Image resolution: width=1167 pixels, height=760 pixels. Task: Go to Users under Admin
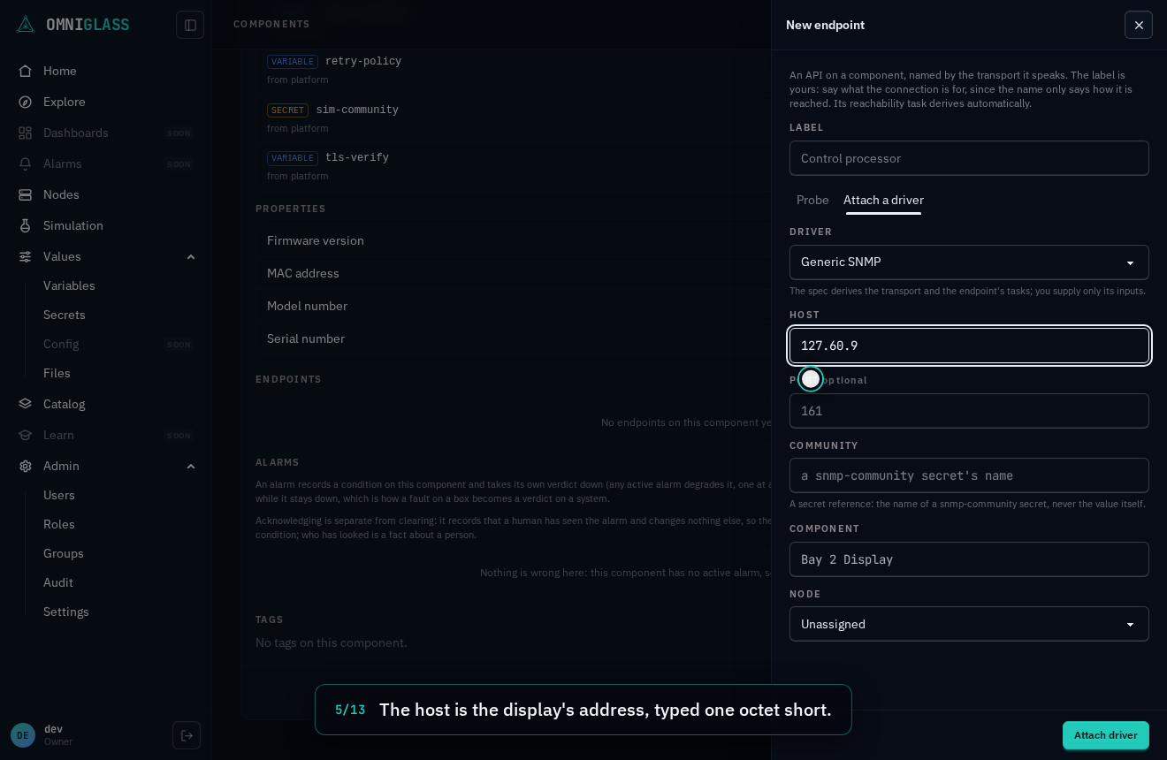pyautogui.click(x=59, y=495)
